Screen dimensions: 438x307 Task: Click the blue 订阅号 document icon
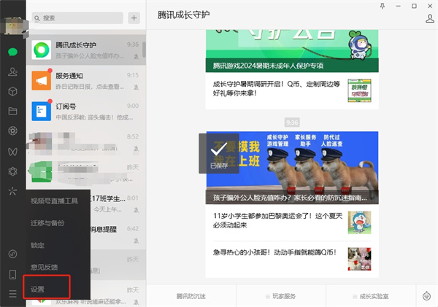pyautogui.click(x=42, y=112)
